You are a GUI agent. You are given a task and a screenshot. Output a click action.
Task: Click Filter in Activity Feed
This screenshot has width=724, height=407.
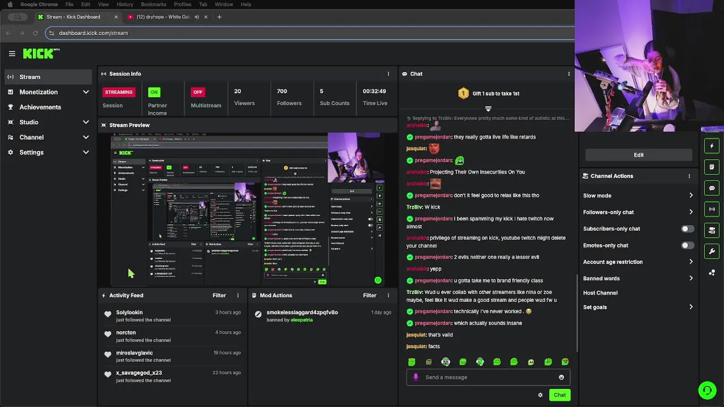click(x=219, y=296)
